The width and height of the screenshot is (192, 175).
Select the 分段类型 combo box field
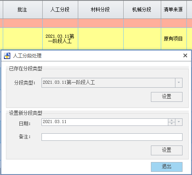point(112,83)
